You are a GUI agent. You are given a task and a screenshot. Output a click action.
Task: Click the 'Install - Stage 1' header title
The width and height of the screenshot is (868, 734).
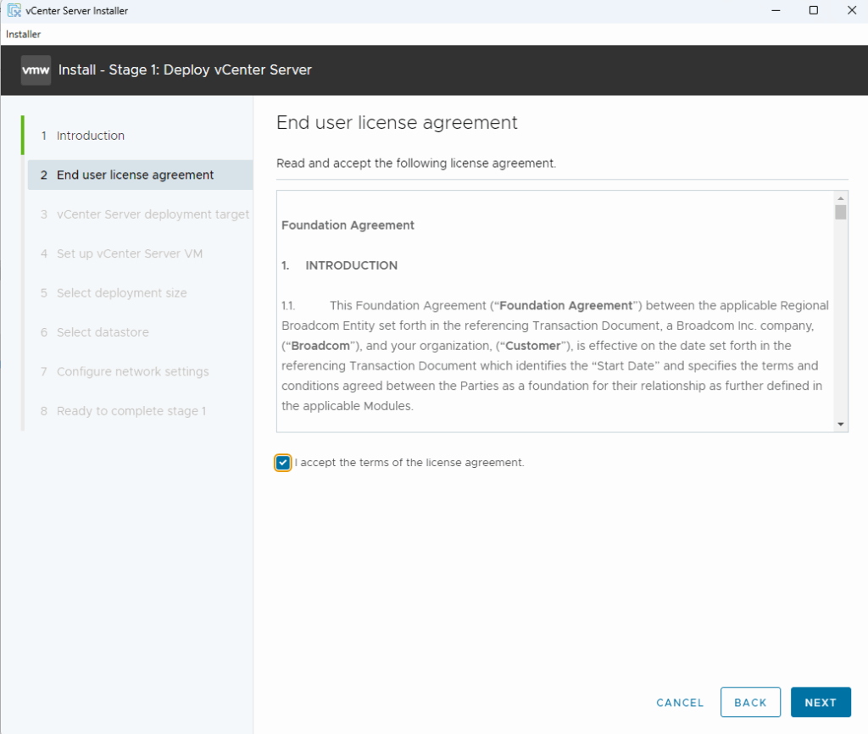point(185,70)
